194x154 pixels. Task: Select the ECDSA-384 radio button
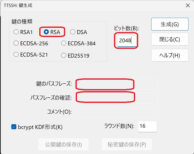(64, 43)
